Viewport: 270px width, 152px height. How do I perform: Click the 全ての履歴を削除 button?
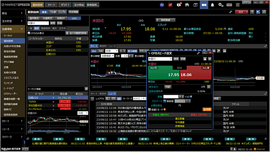coord(77,33)
